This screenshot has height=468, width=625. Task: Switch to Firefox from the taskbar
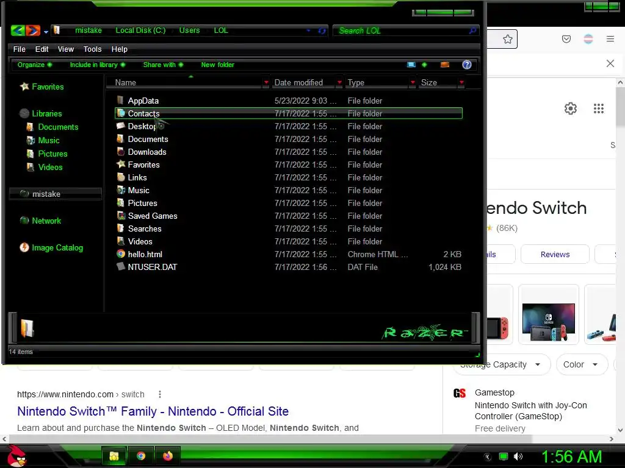click(167, 456)
